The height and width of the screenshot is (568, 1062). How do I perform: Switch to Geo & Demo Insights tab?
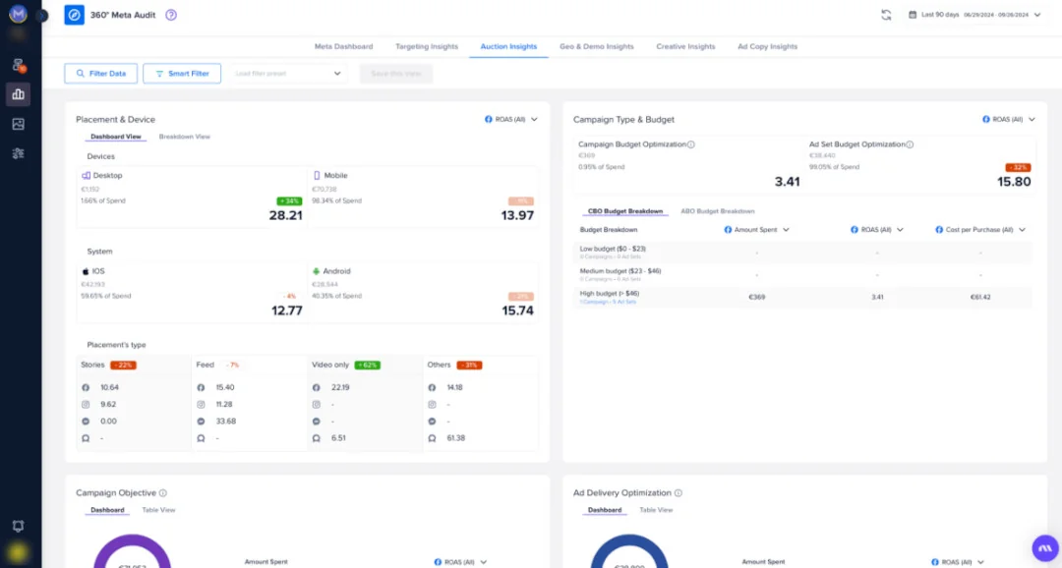[597, 47]
